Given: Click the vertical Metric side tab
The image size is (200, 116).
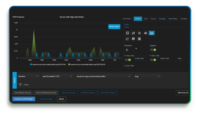Looking at the screenshot, I should tap(15, 80).
